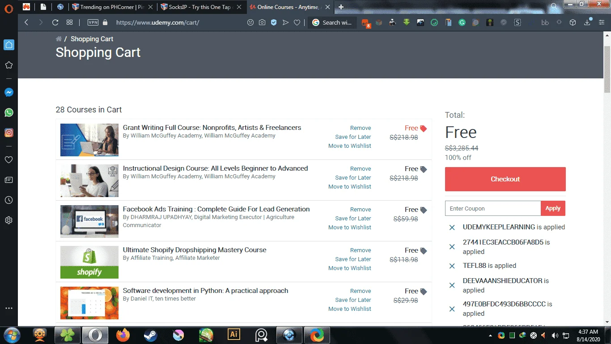Open the Shopify course thumbnail
The image size is (611, 344).
click(x=89, y=262)
